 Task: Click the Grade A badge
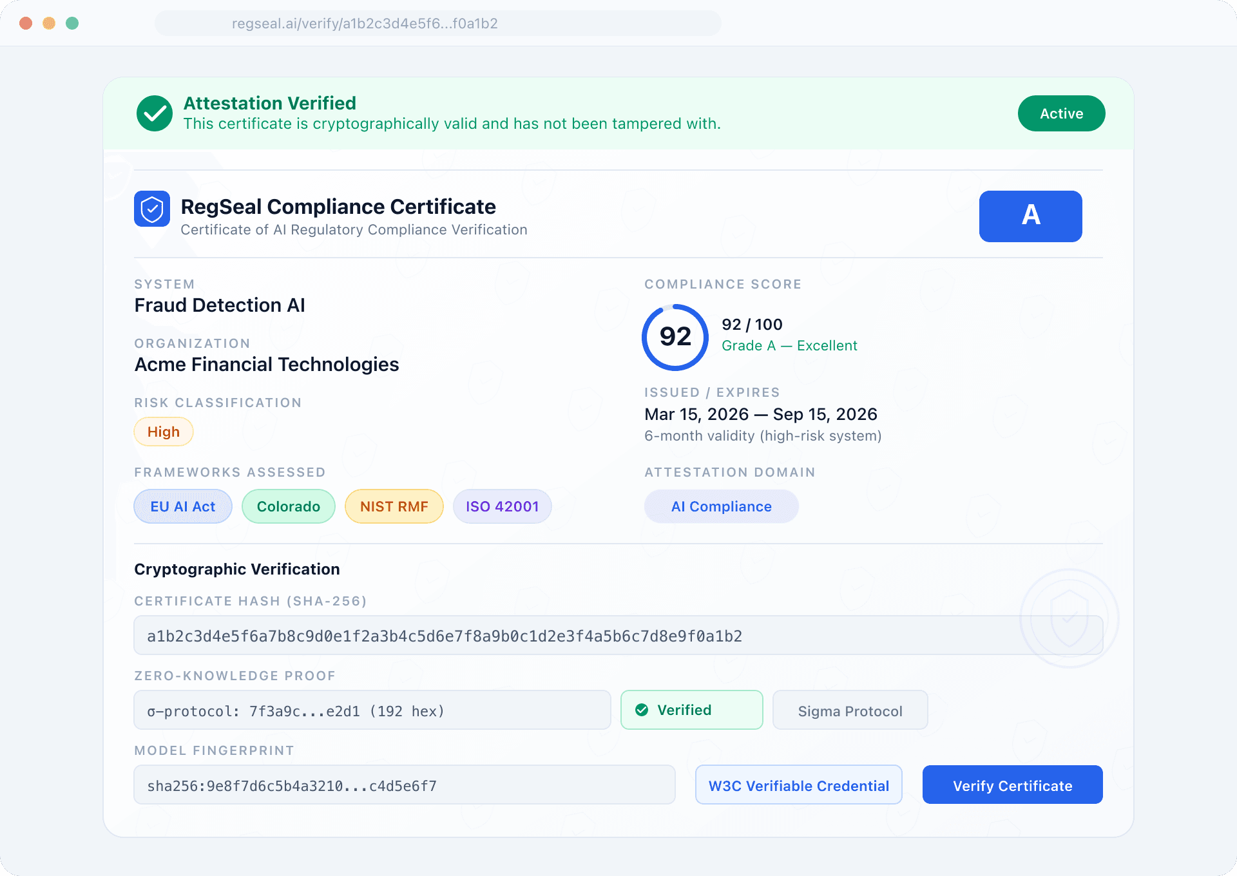point(1030,216)
